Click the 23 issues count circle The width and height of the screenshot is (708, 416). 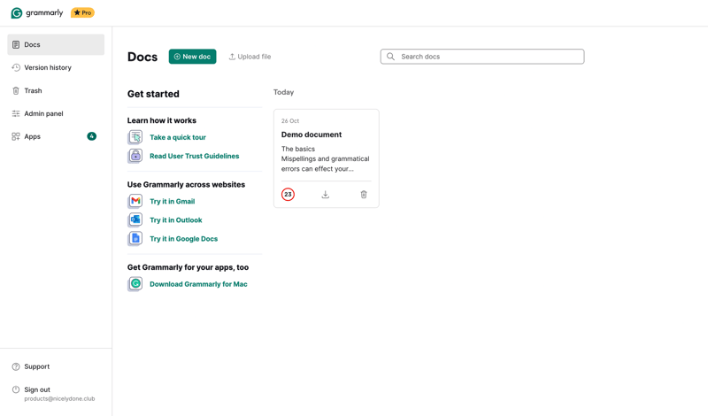[289, 195]
